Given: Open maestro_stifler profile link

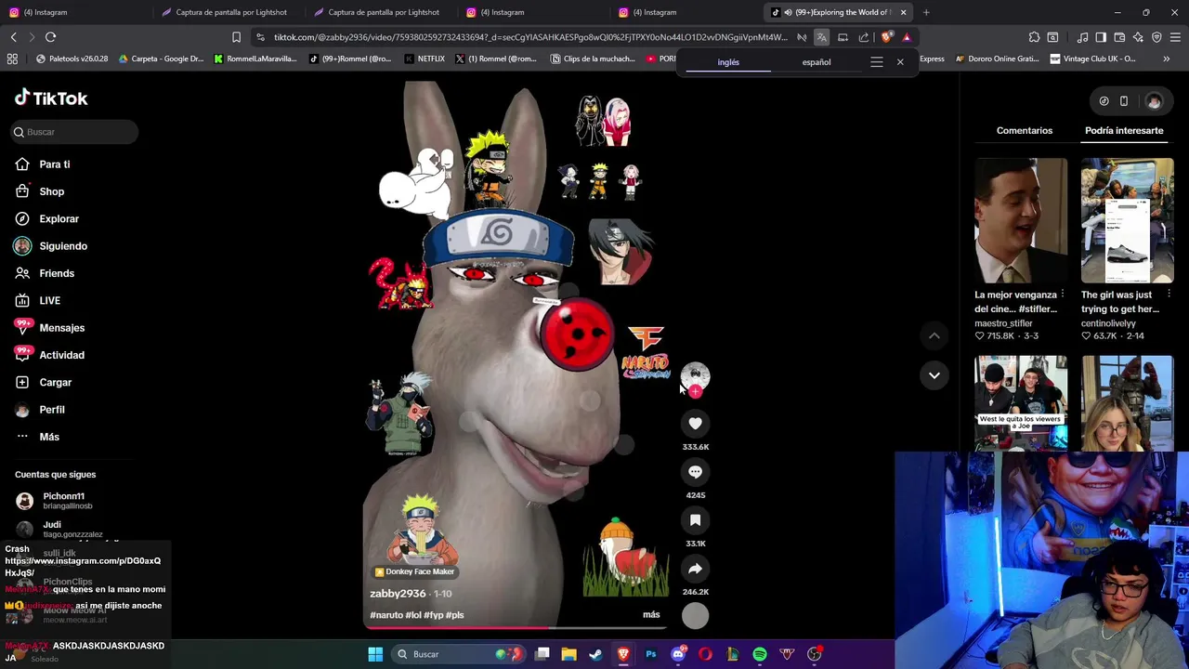Looking at the screenshot, I should [x=1003, y=323].
